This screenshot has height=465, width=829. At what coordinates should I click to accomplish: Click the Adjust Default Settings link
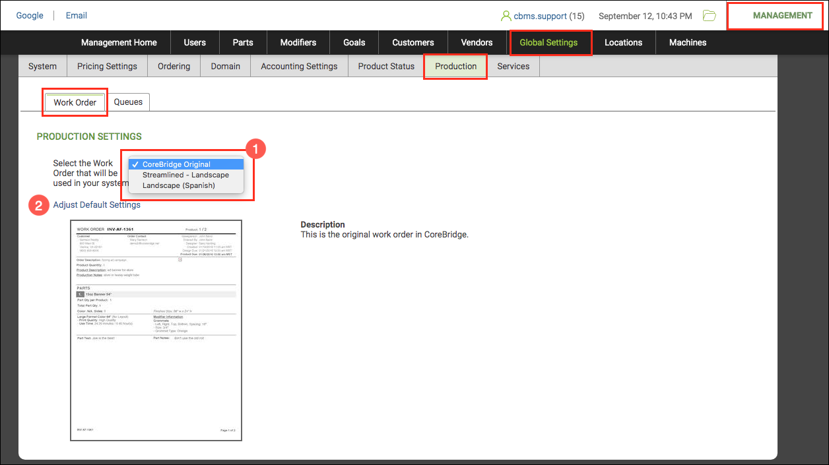click(97, 204)
